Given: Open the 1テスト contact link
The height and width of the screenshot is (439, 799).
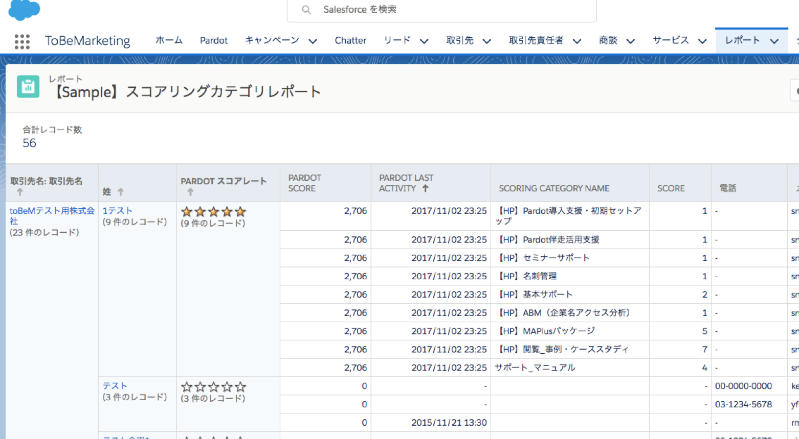Looking at the screenshot, I should click(117, 210).
